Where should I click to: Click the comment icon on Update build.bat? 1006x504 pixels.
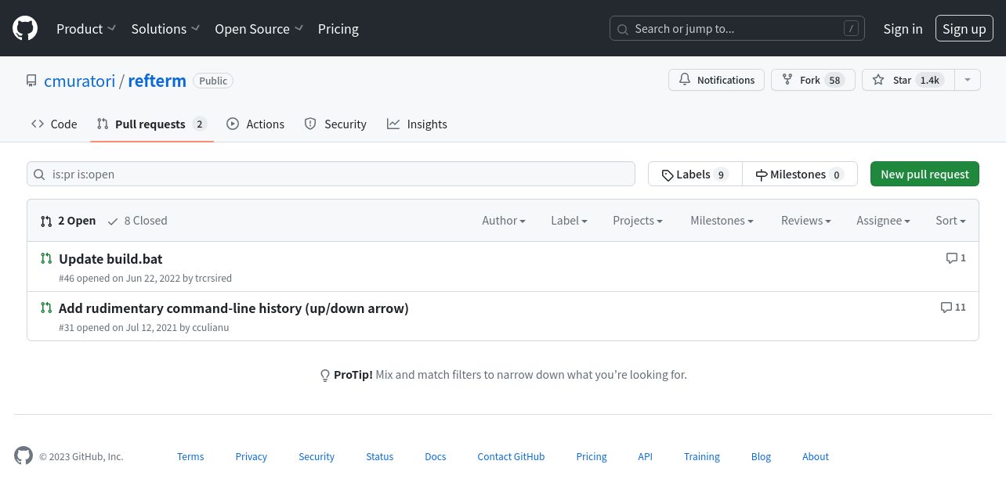952,258
